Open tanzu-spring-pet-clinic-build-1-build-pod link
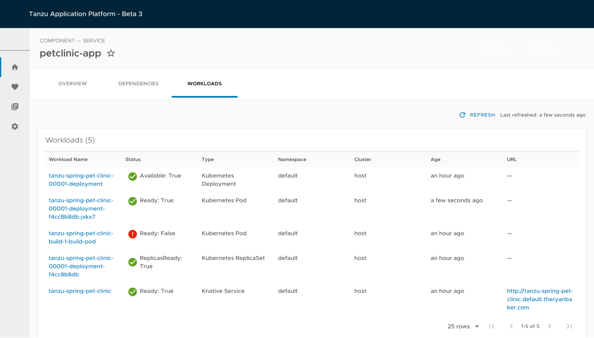The height and width of the screenshot is (338, 594). [81, 237]
